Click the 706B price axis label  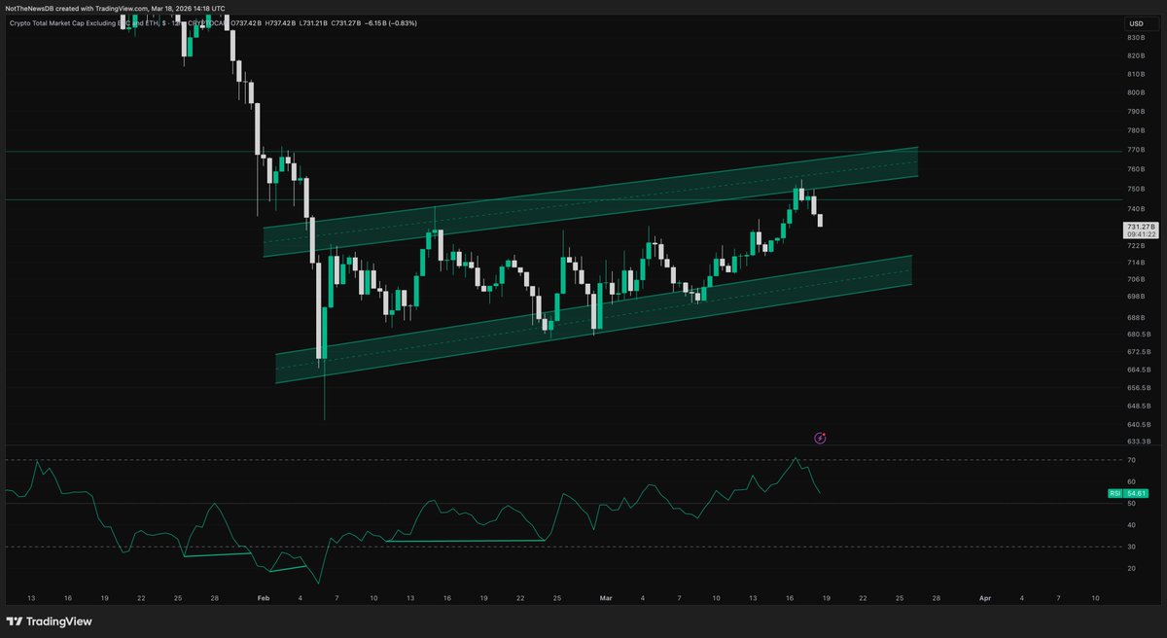(x=1136, y=278)
